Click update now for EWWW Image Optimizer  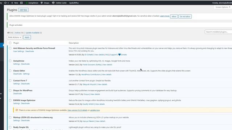pyautogui.click(x=95, y=110)
